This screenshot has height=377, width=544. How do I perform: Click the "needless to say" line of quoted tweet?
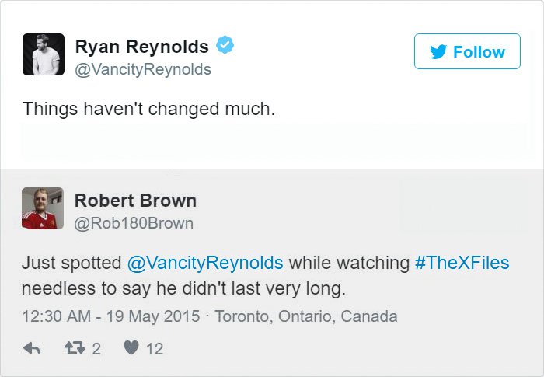click(x=183, y=288)
